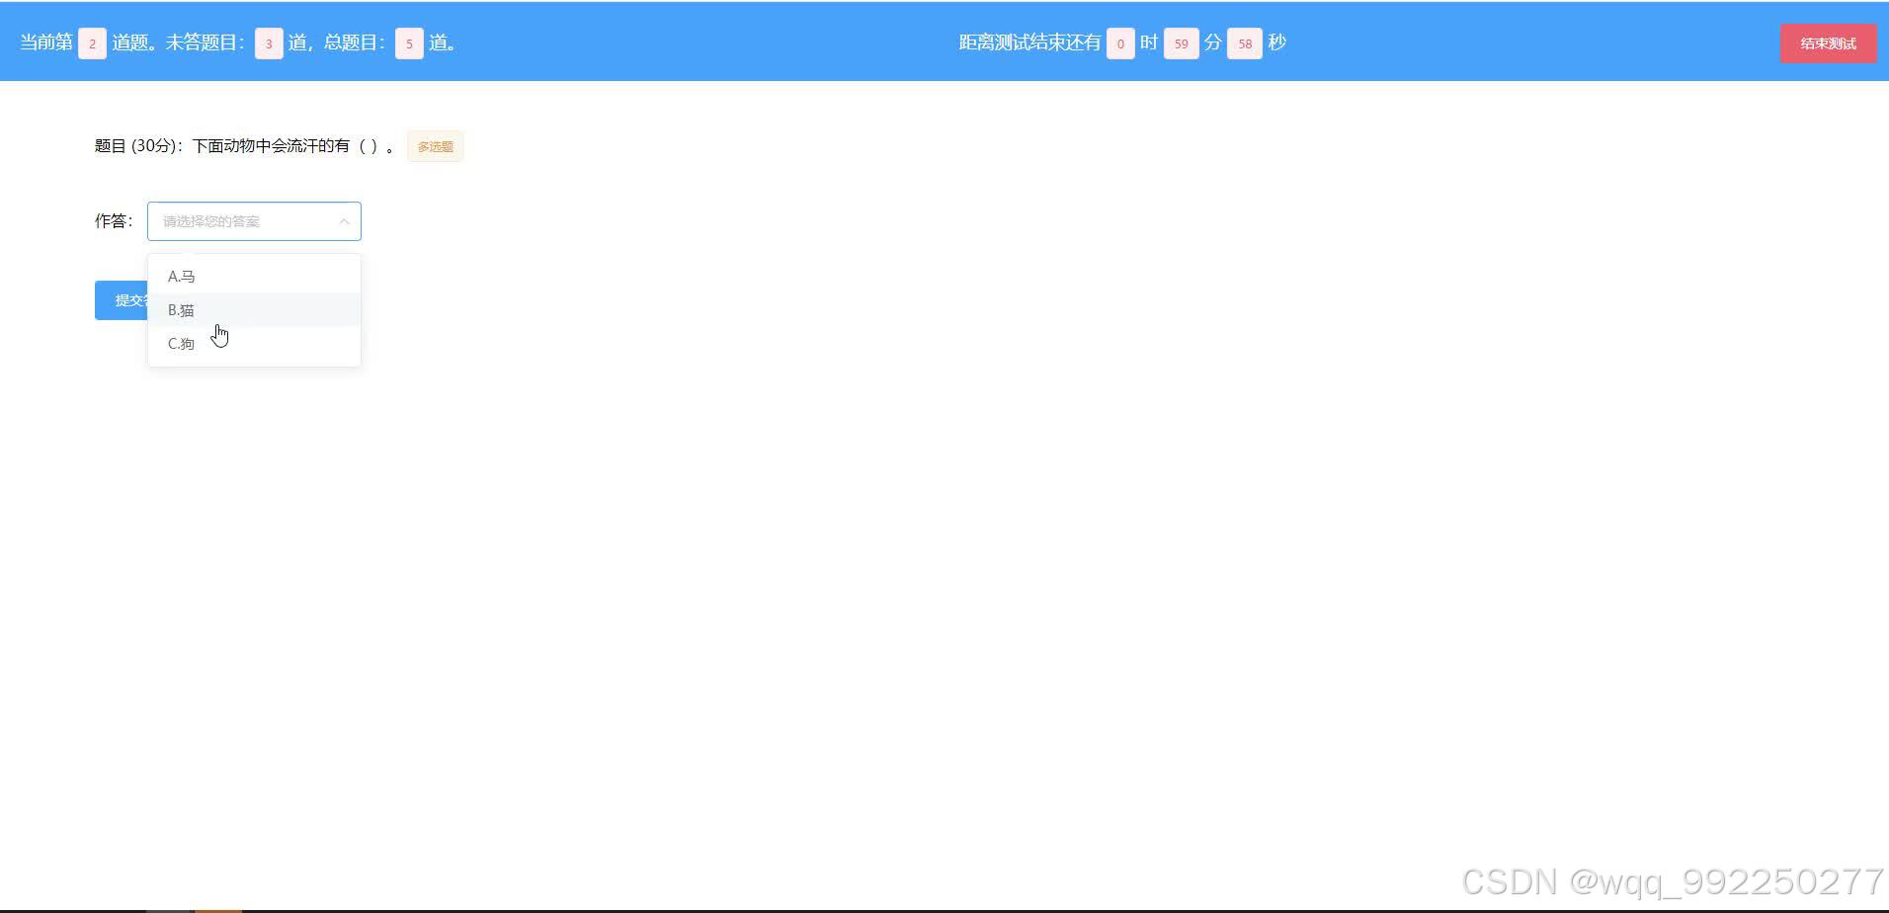1889x913 pixels.
Task: Click the current question number badge 2
Action: pyautogui.click(x=92, y=43)
